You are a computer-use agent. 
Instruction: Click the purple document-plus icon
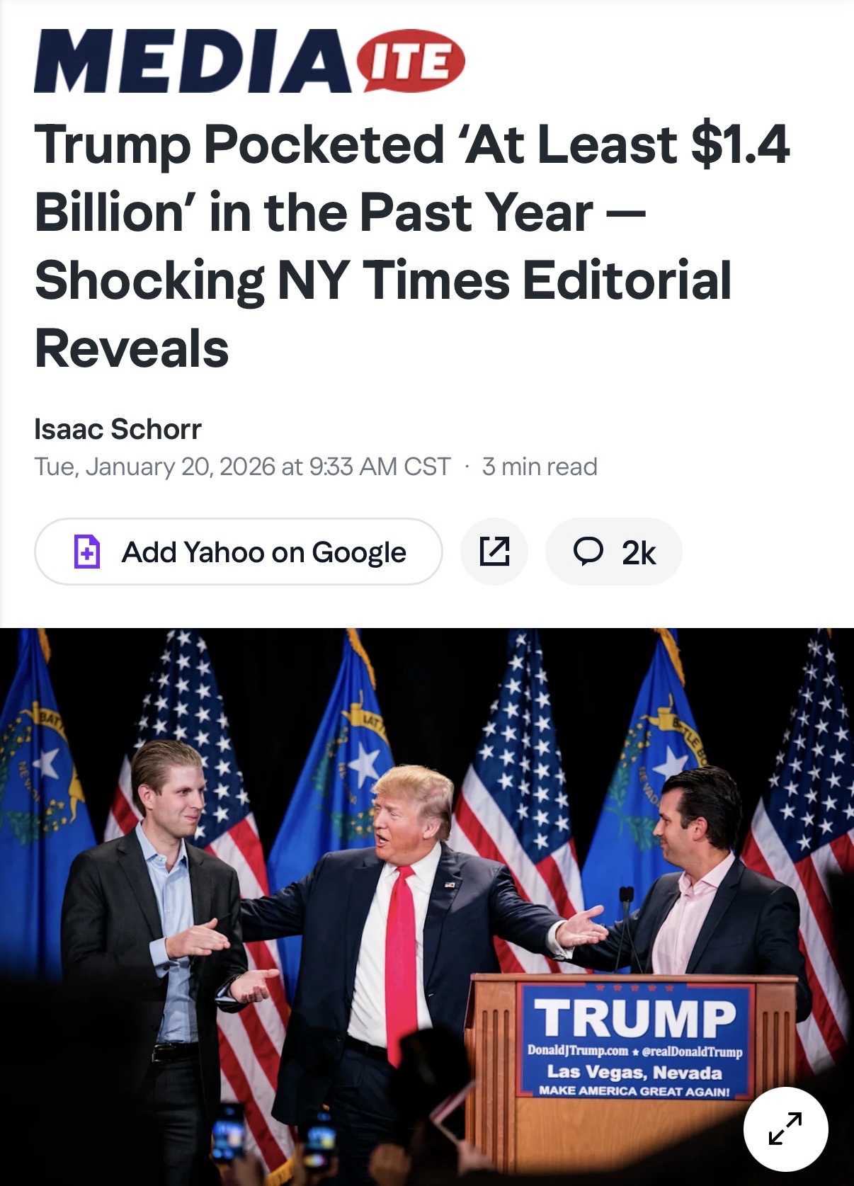tap(87, 552)
